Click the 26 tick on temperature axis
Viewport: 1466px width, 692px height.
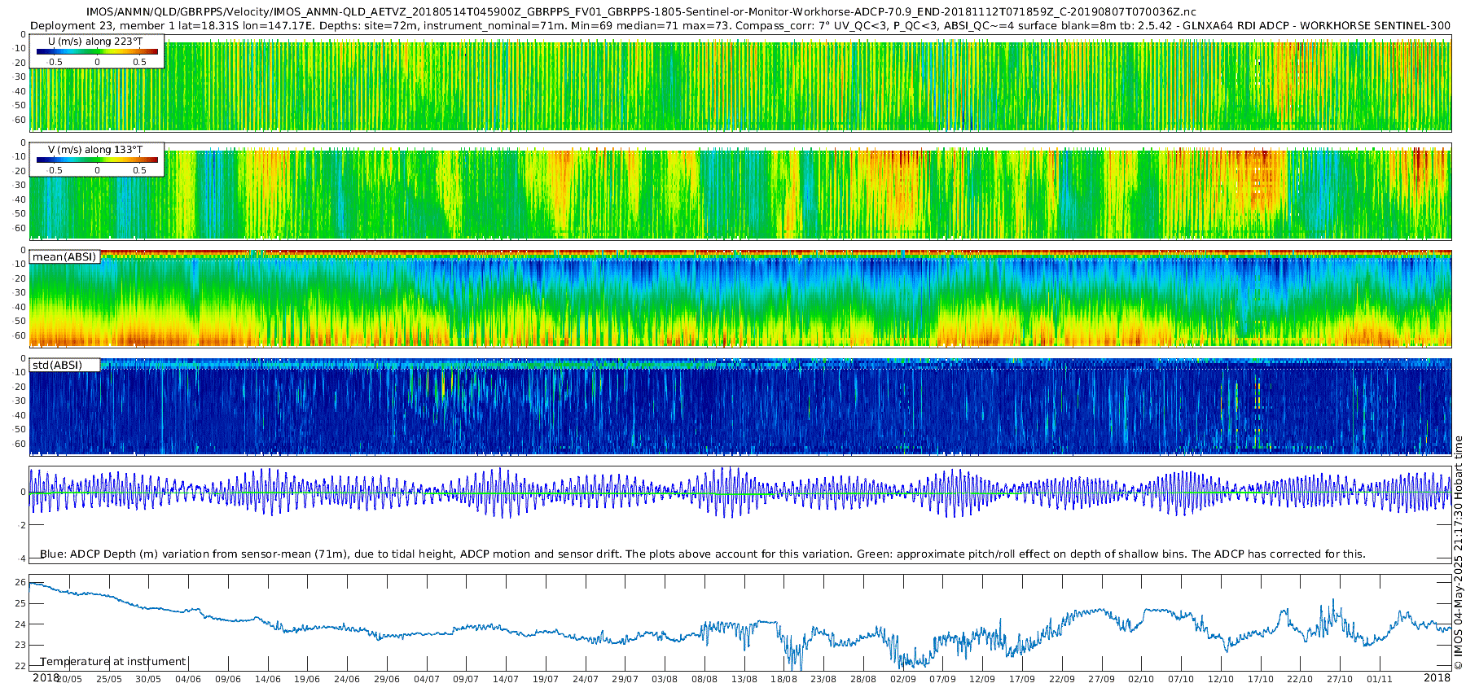pos(20,584)
